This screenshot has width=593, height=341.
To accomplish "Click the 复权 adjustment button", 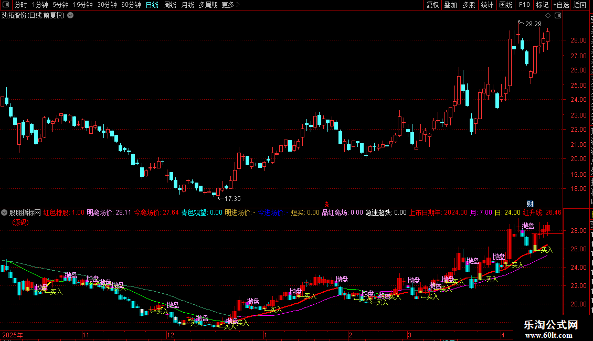I will (432, 5).
